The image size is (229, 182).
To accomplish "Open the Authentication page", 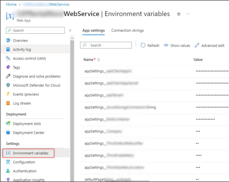I will click(x=25, y=171).
